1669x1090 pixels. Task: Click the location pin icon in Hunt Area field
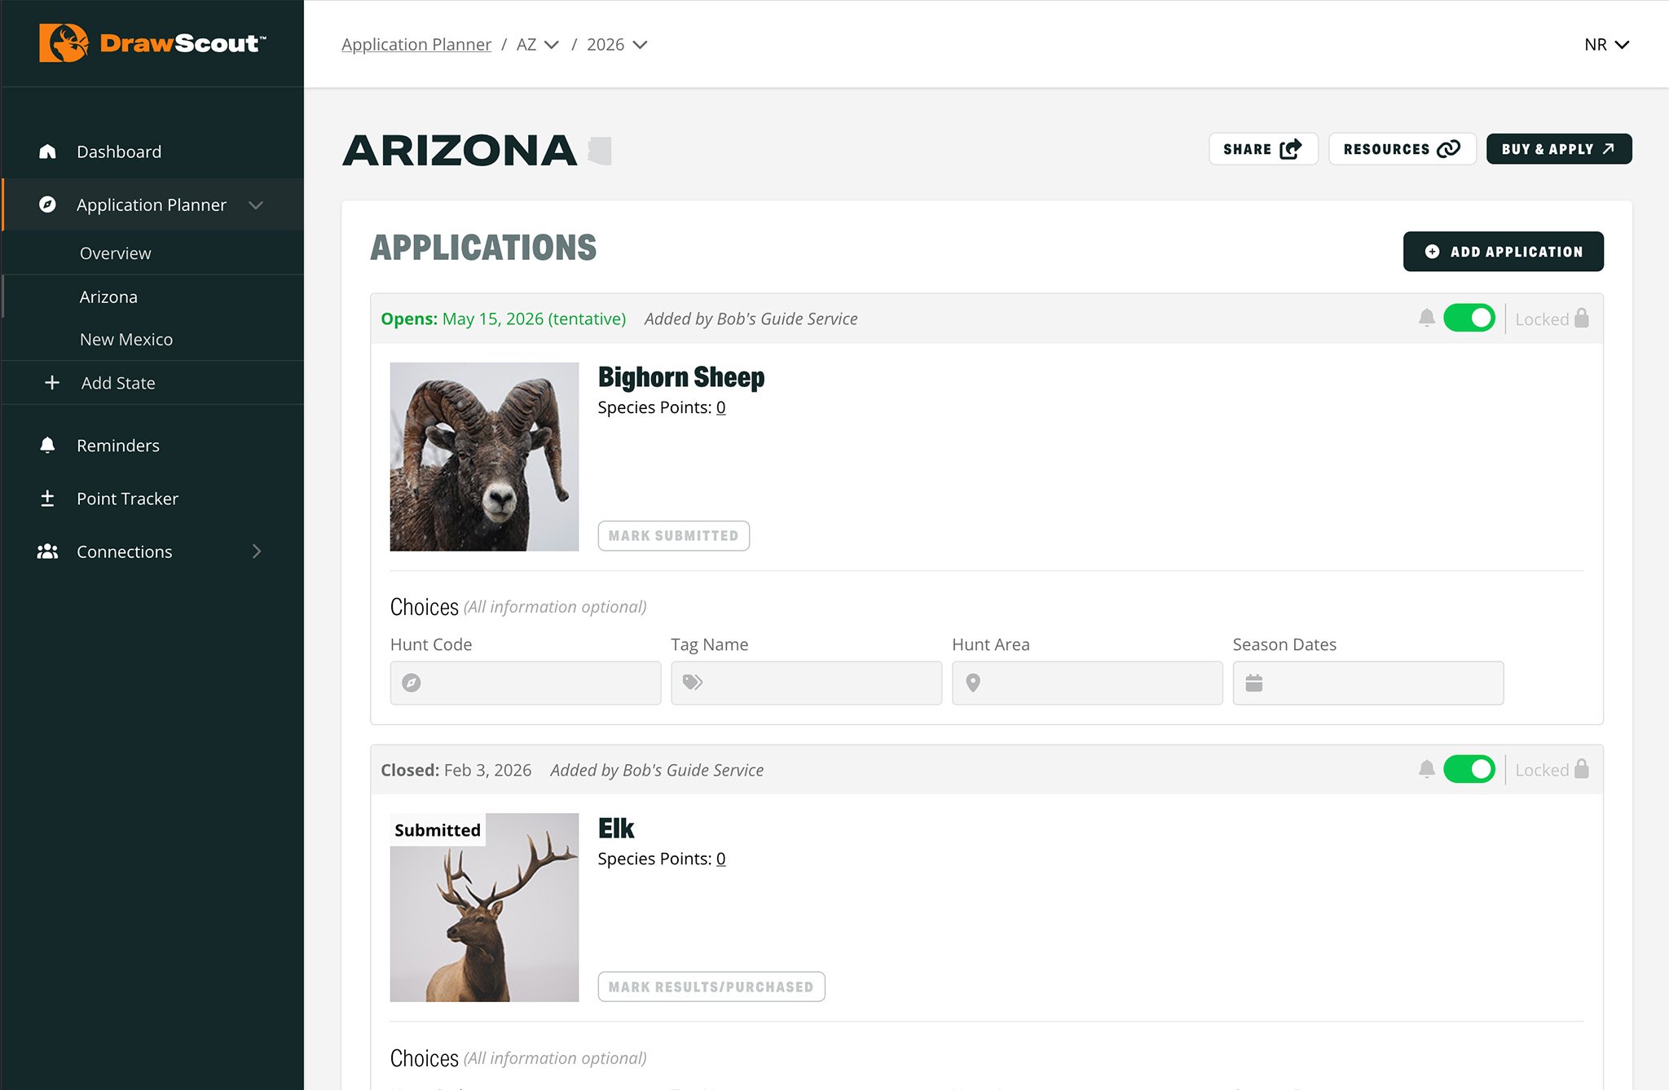coord(973,683)
